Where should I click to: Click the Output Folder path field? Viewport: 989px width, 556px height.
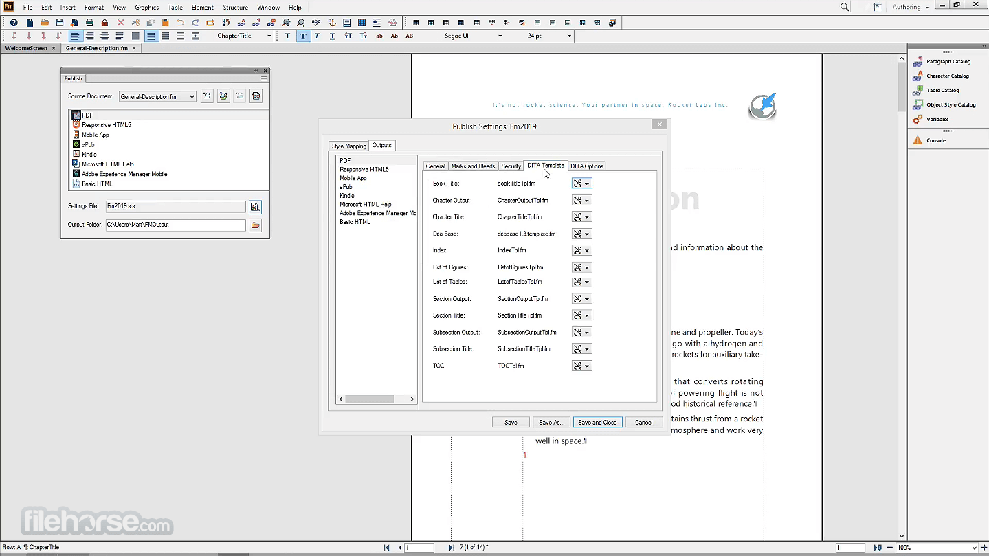click(x=175, y=225)
